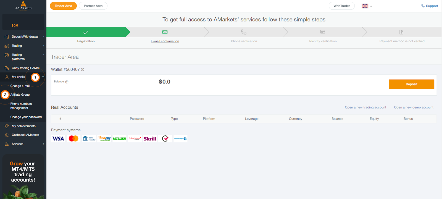Click the Password column header
Viewport: 442px width, 199px height.
click(137, 119)
